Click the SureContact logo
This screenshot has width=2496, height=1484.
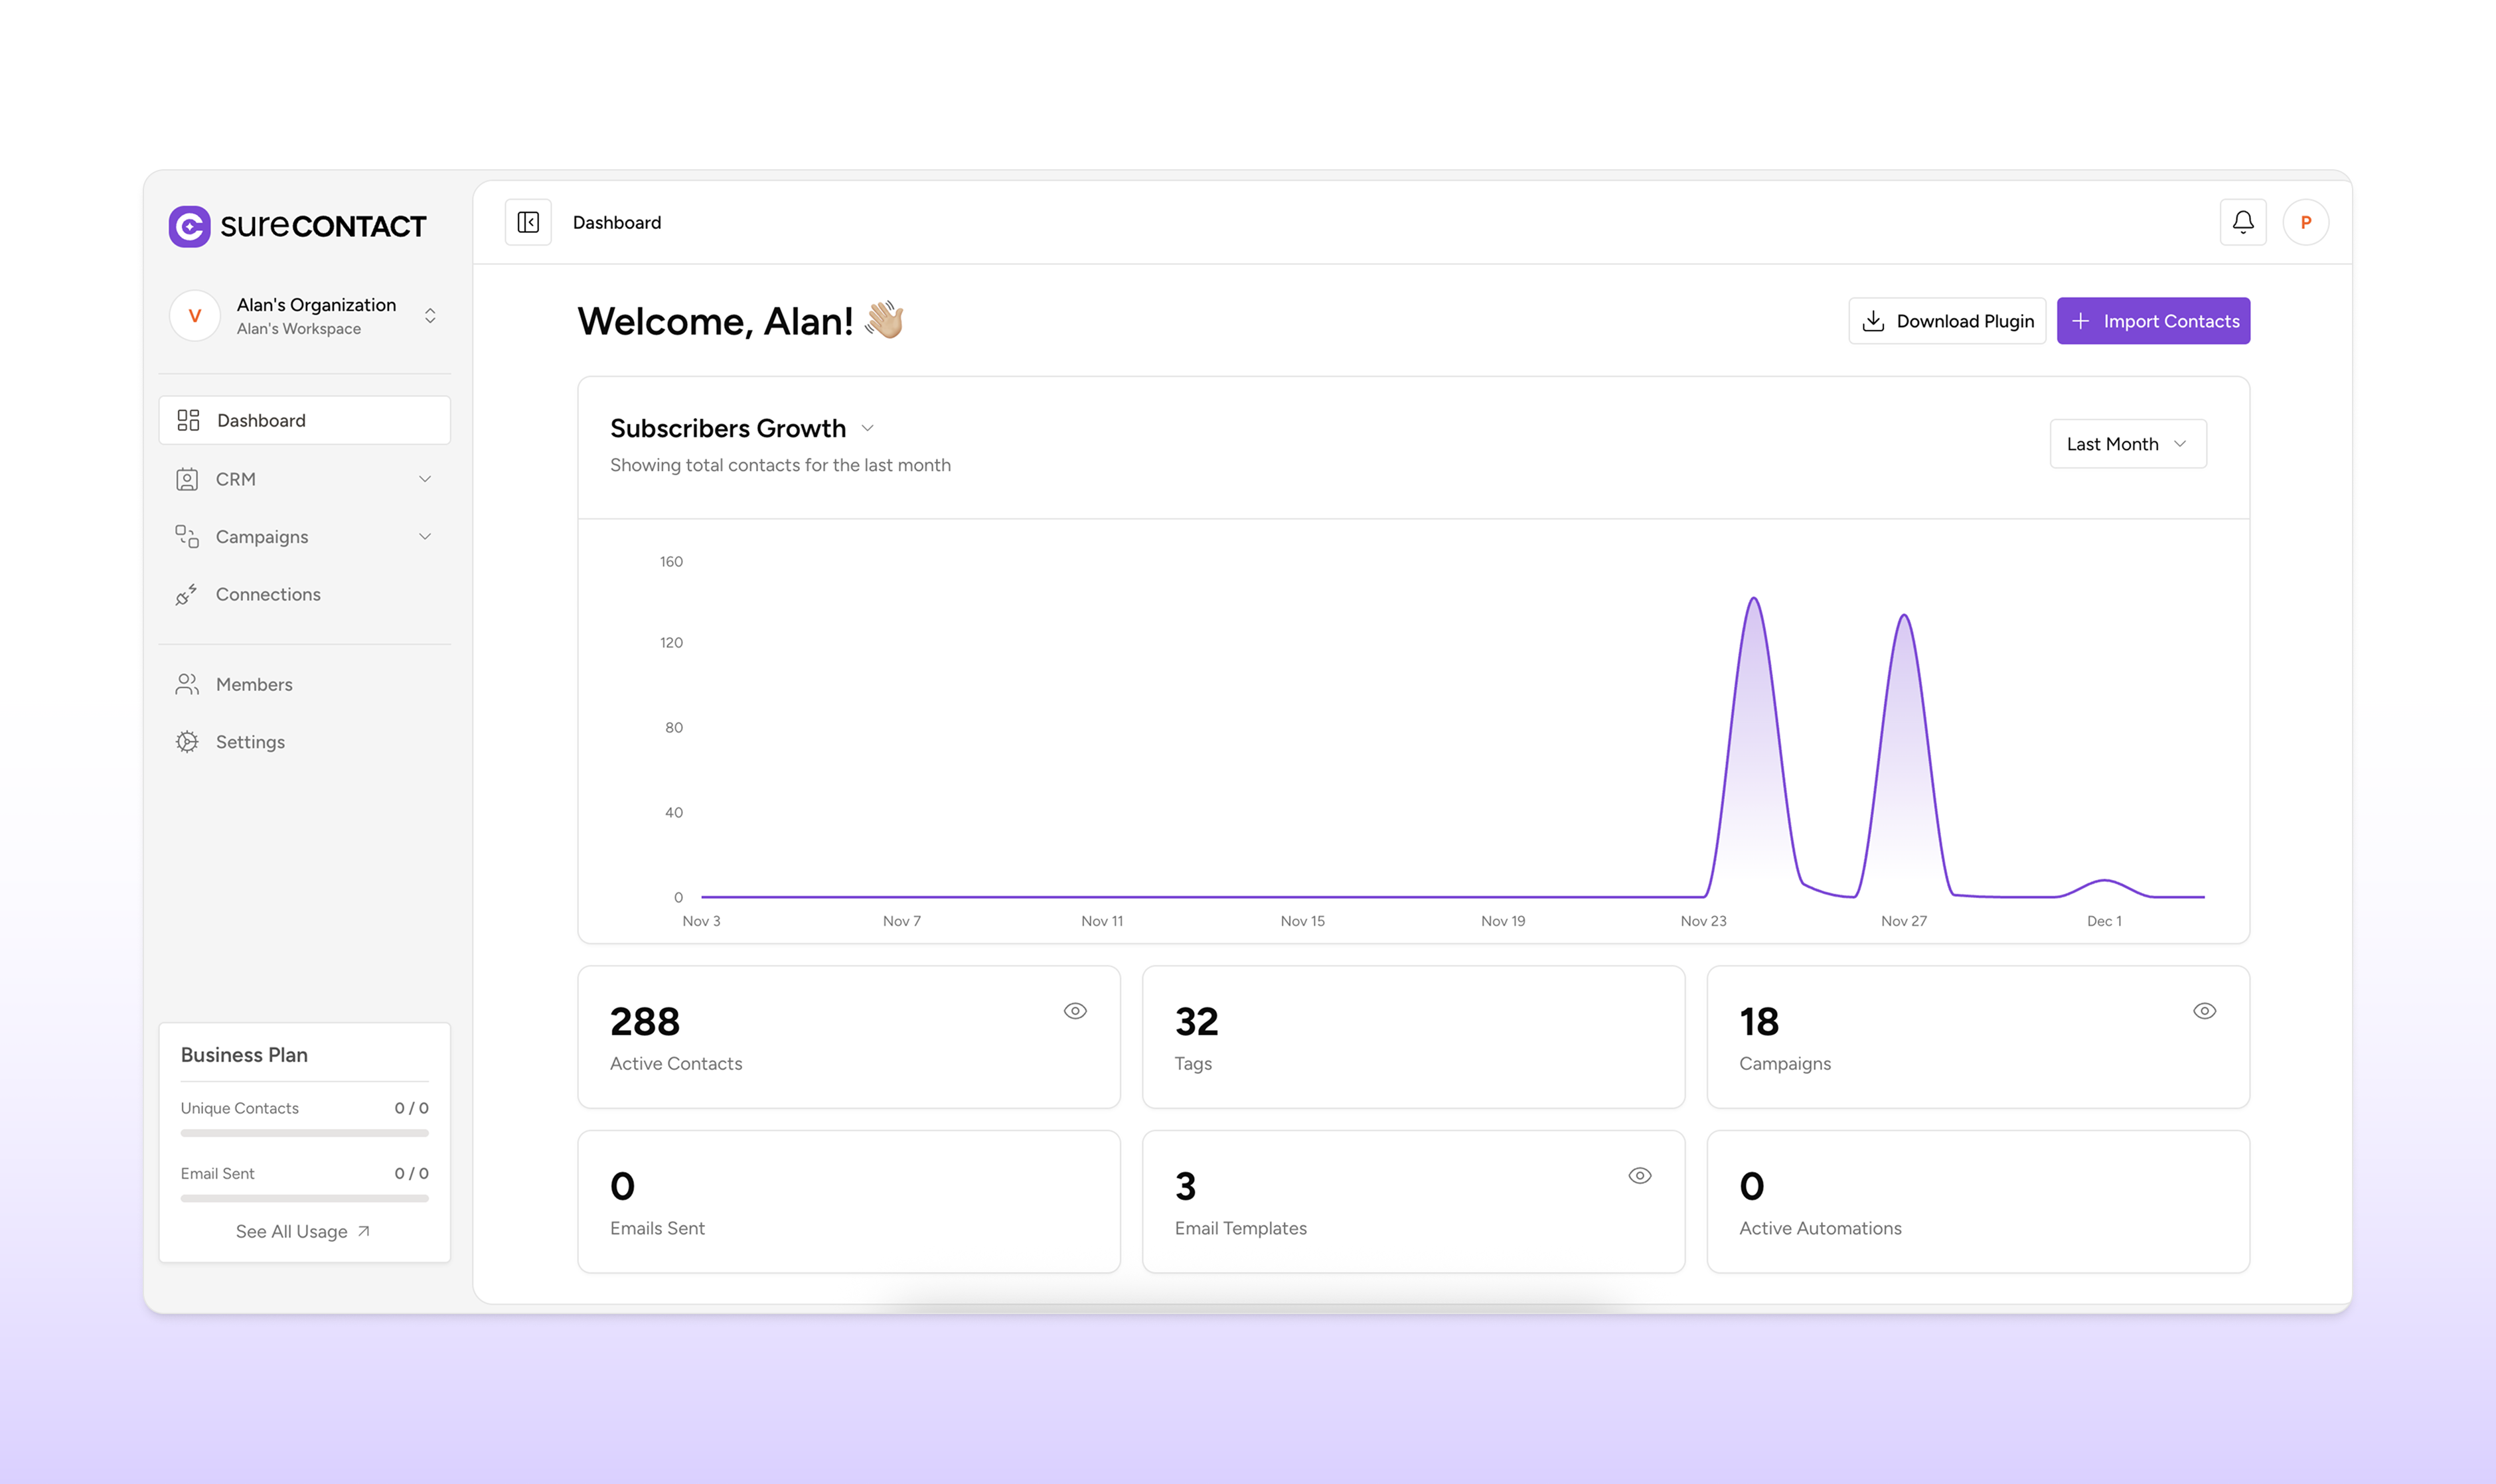[x=296, y=225]
